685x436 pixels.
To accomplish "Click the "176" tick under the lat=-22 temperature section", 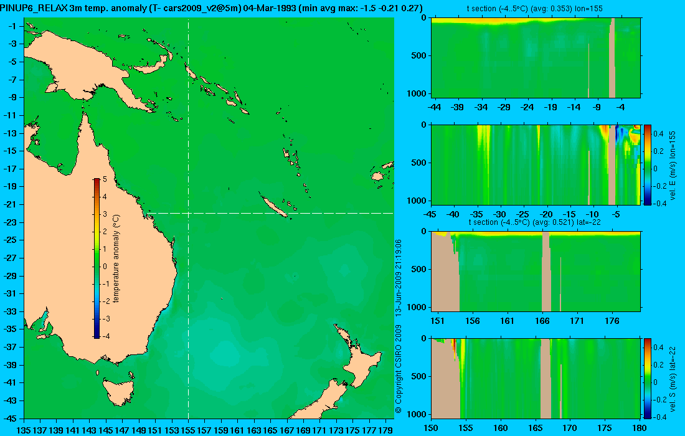I will pyautogui.click(x=612, y=321).
